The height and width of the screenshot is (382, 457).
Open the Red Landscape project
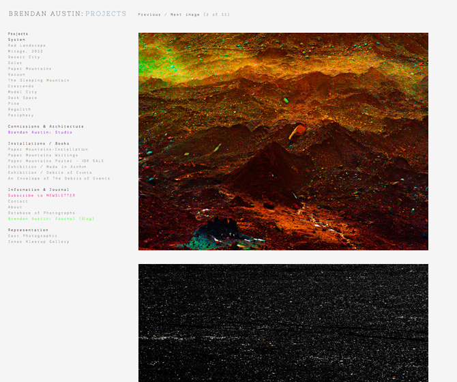(27, 46)
